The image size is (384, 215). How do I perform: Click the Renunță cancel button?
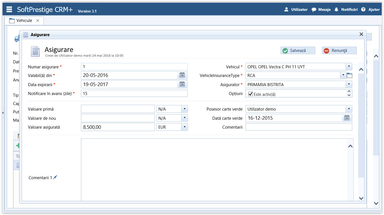(x=339, y=51)
